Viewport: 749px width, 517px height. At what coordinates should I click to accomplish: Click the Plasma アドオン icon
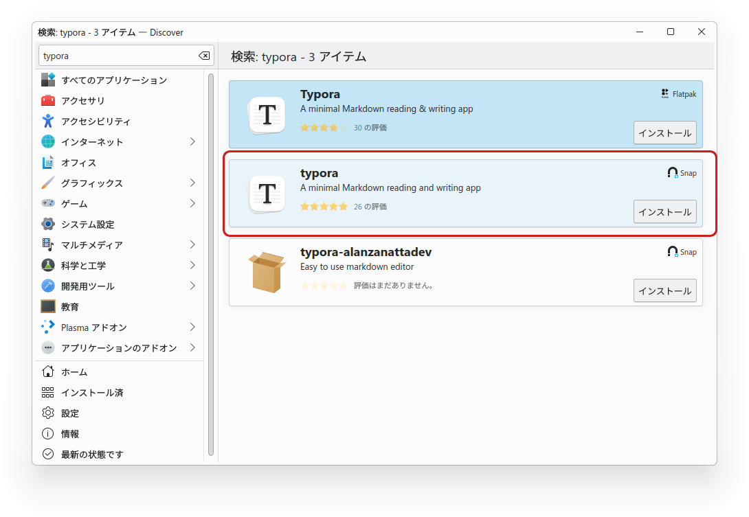(48, 327)
